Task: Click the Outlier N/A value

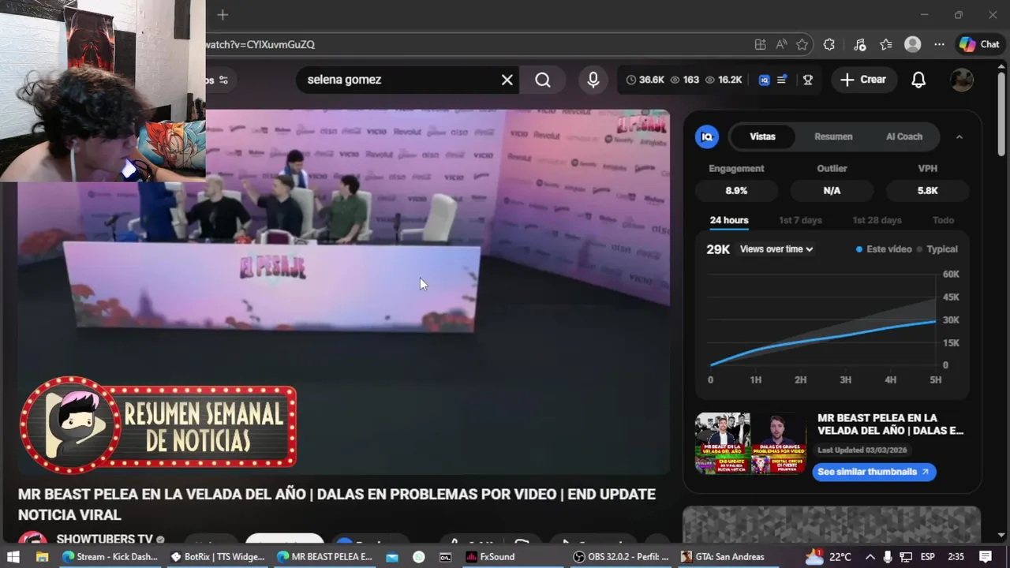Action: coord(832,191)
